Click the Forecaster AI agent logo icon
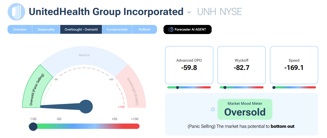Screen dimensions: 327x138 (170, 29)
